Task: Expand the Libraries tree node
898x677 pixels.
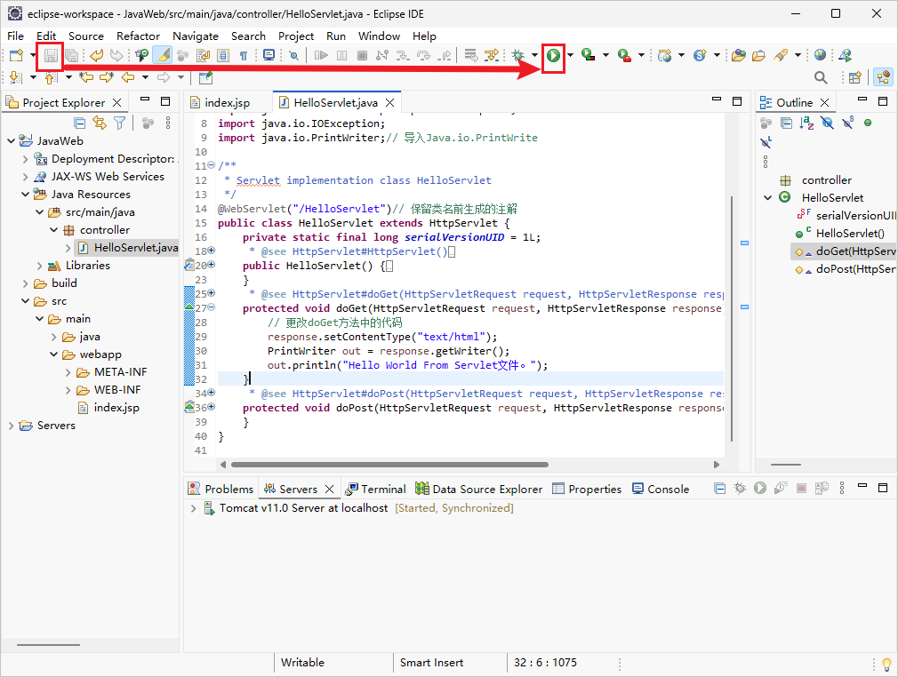Action: tap(39, 266)
